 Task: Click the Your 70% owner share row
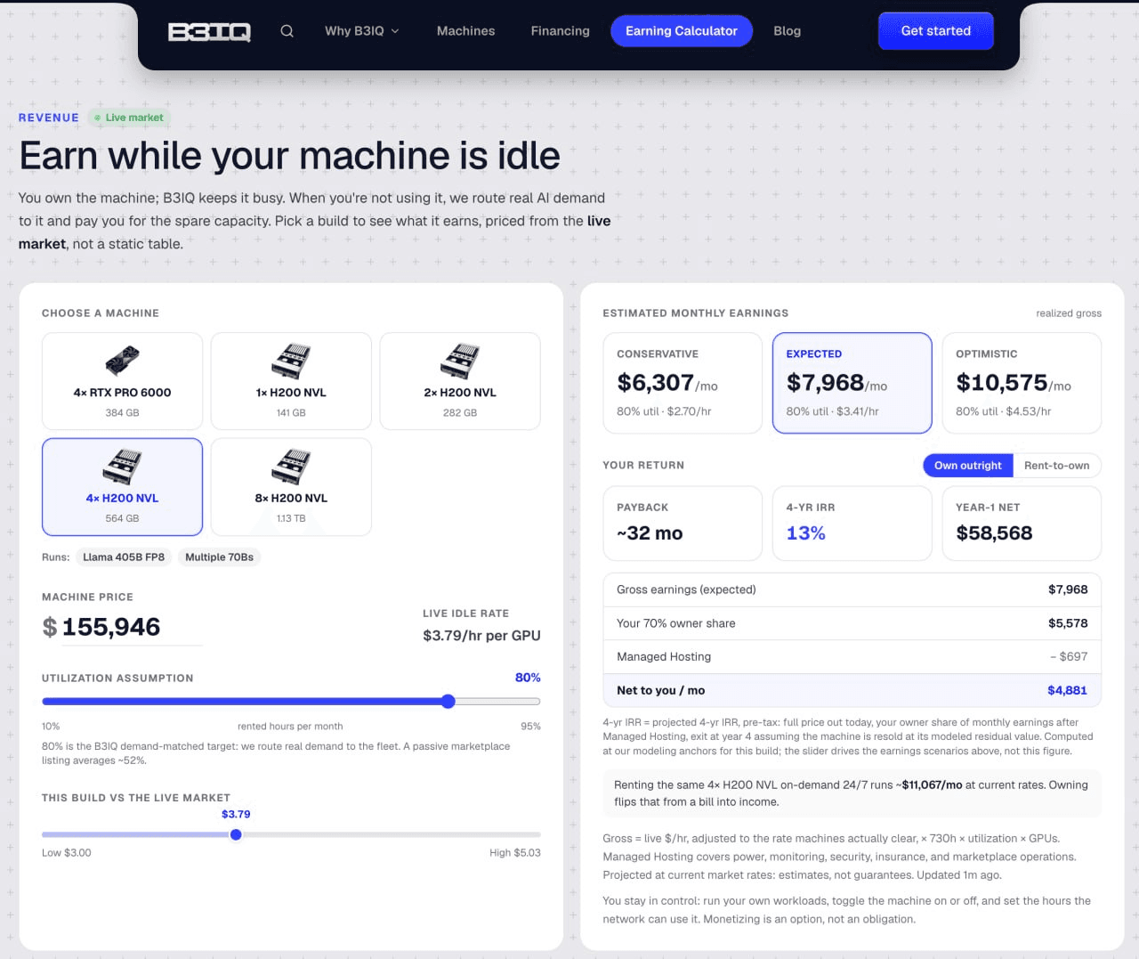pyautogui.click(x=852, y=623)
